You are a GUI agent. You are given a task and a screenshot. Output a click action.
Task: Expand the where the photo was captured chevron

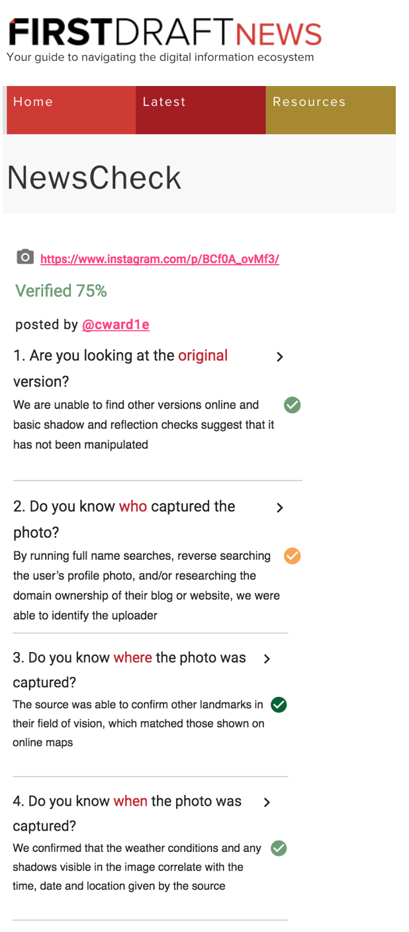[267, 659]
